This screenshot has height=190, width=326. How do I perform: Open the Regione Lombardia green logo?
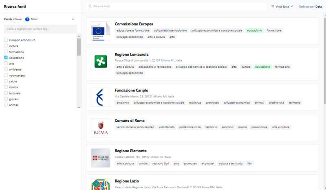click(100, 61)
